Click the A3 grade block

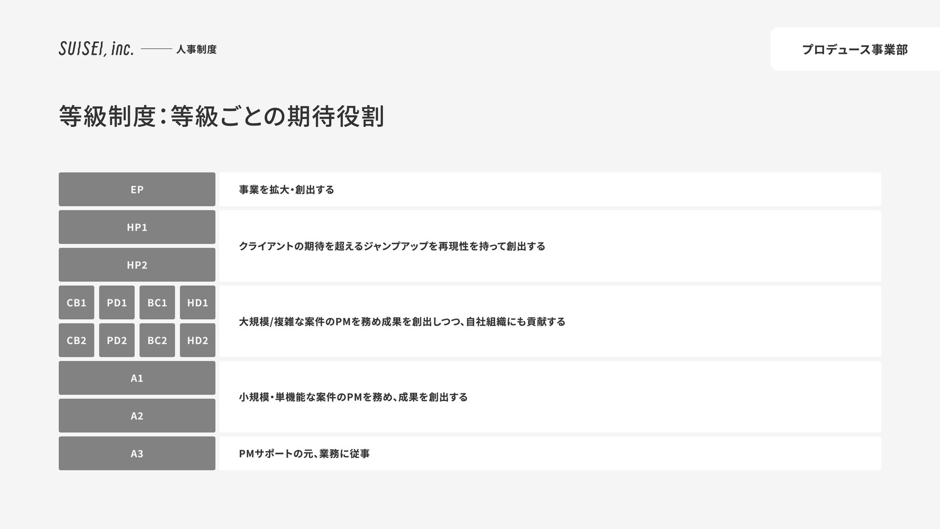(137, 453)
